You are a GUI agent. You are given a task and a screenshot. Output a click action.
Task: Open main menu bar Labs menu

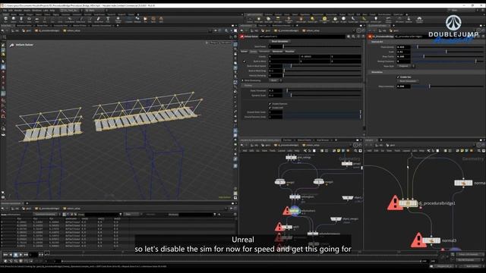(46, 10)
